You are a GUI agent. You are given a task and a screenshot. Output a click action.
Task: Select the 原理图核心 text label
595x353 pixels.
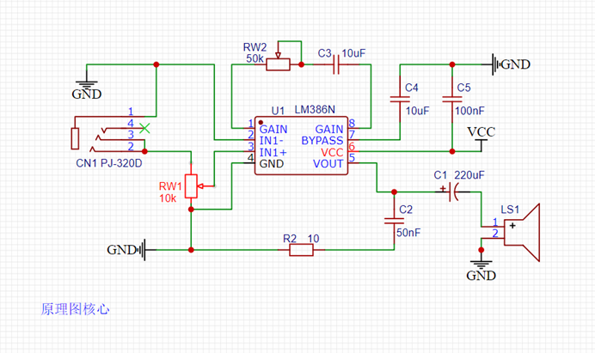(75, 309)
